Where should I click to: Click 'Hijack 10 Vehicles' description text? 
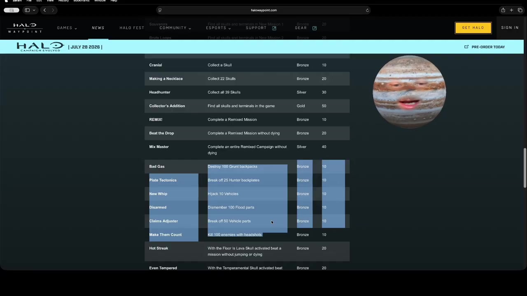pyautogui.click(x=223, y=194)
